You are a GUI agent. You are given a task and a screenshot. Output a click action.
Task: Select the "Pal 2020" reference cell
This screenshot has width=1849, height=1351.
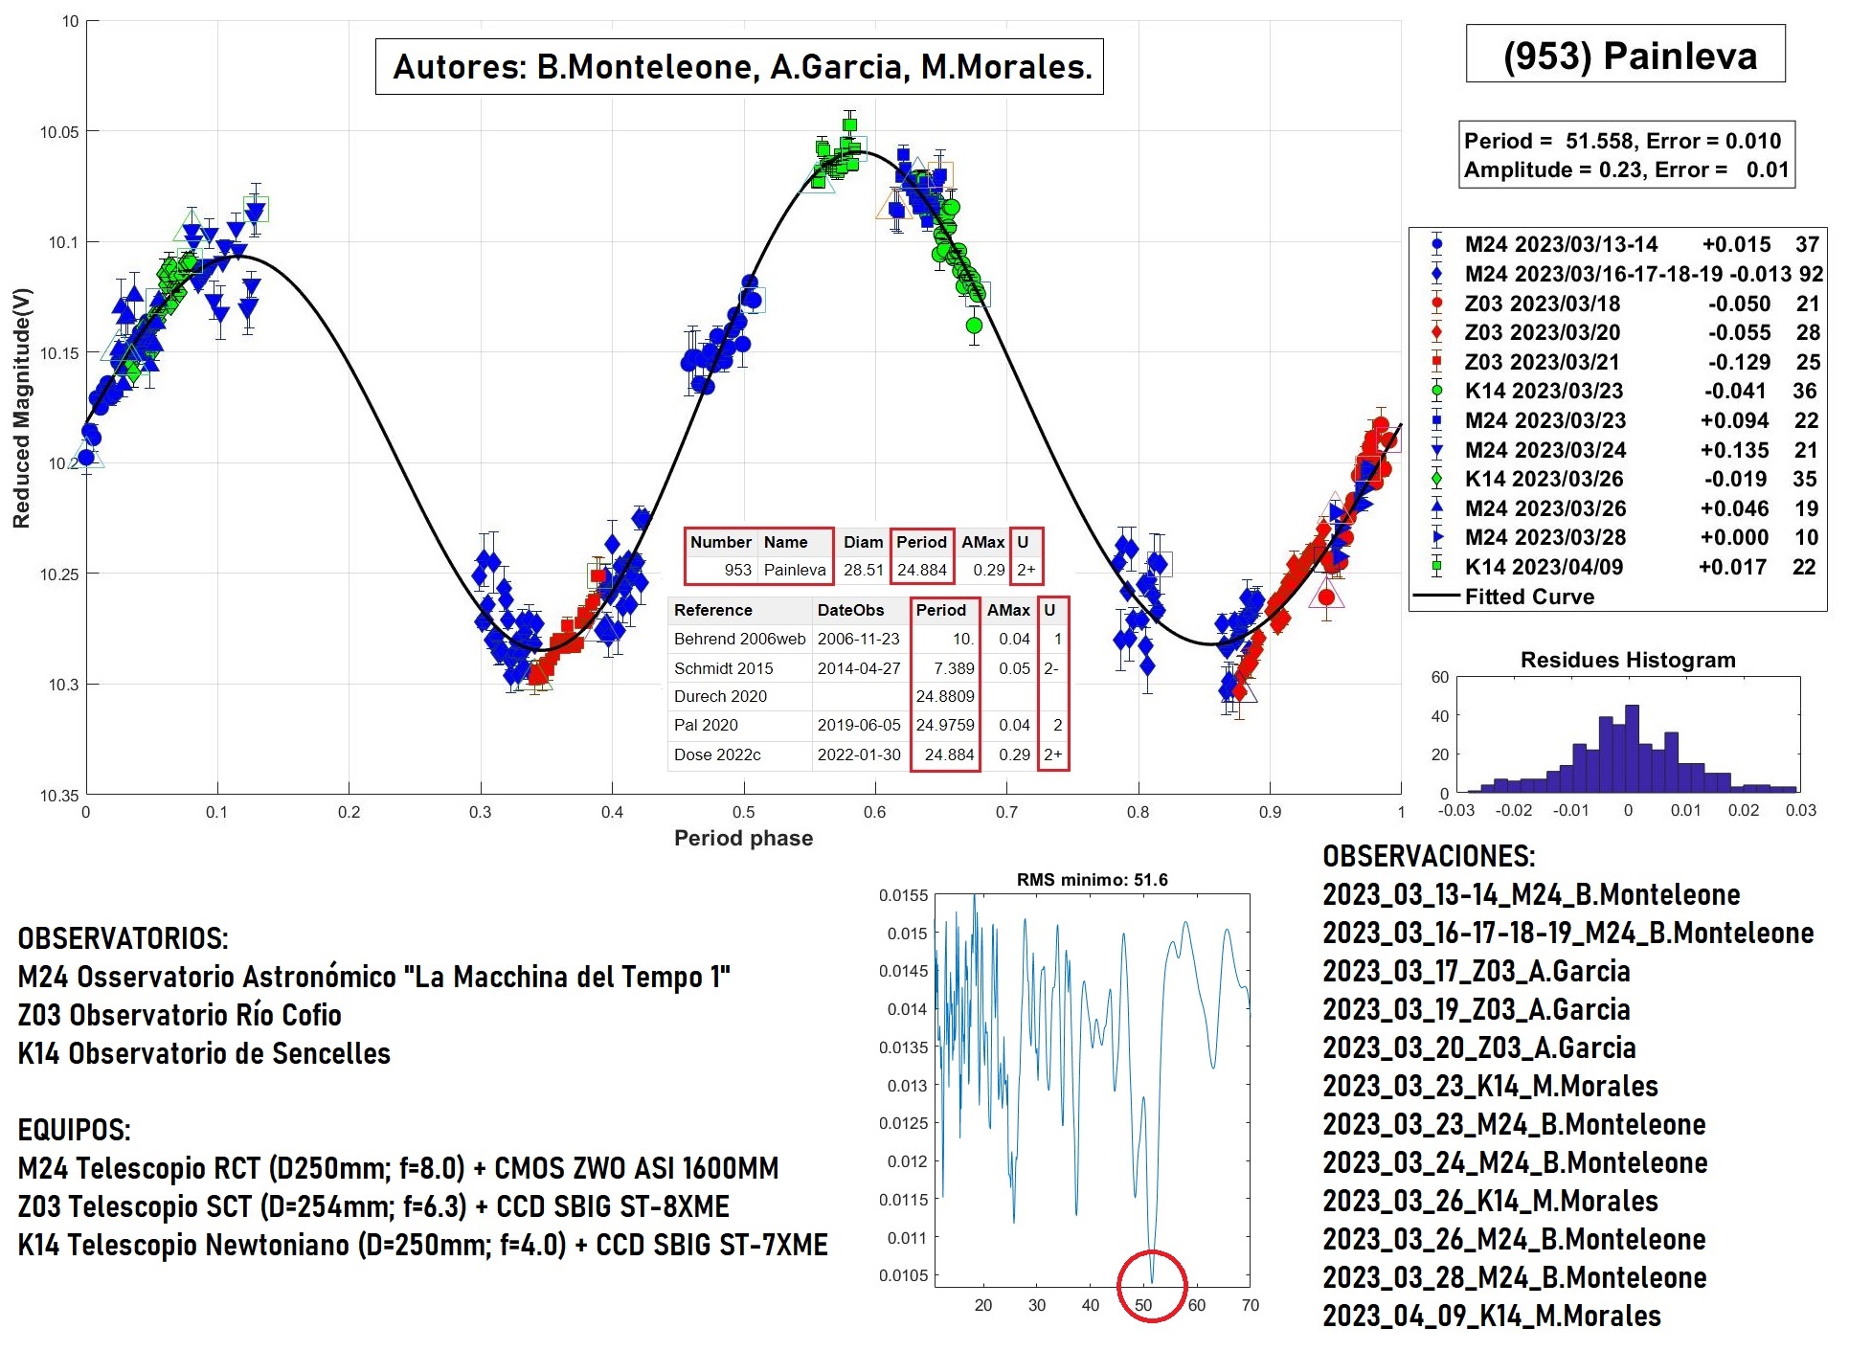point(739,725)
